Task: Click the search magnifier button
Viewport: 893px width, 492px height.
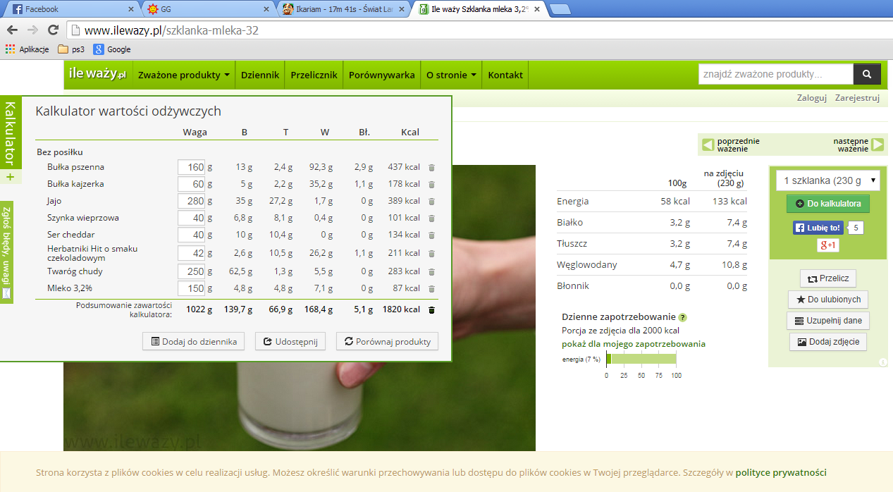Action: tap(867, 75)
